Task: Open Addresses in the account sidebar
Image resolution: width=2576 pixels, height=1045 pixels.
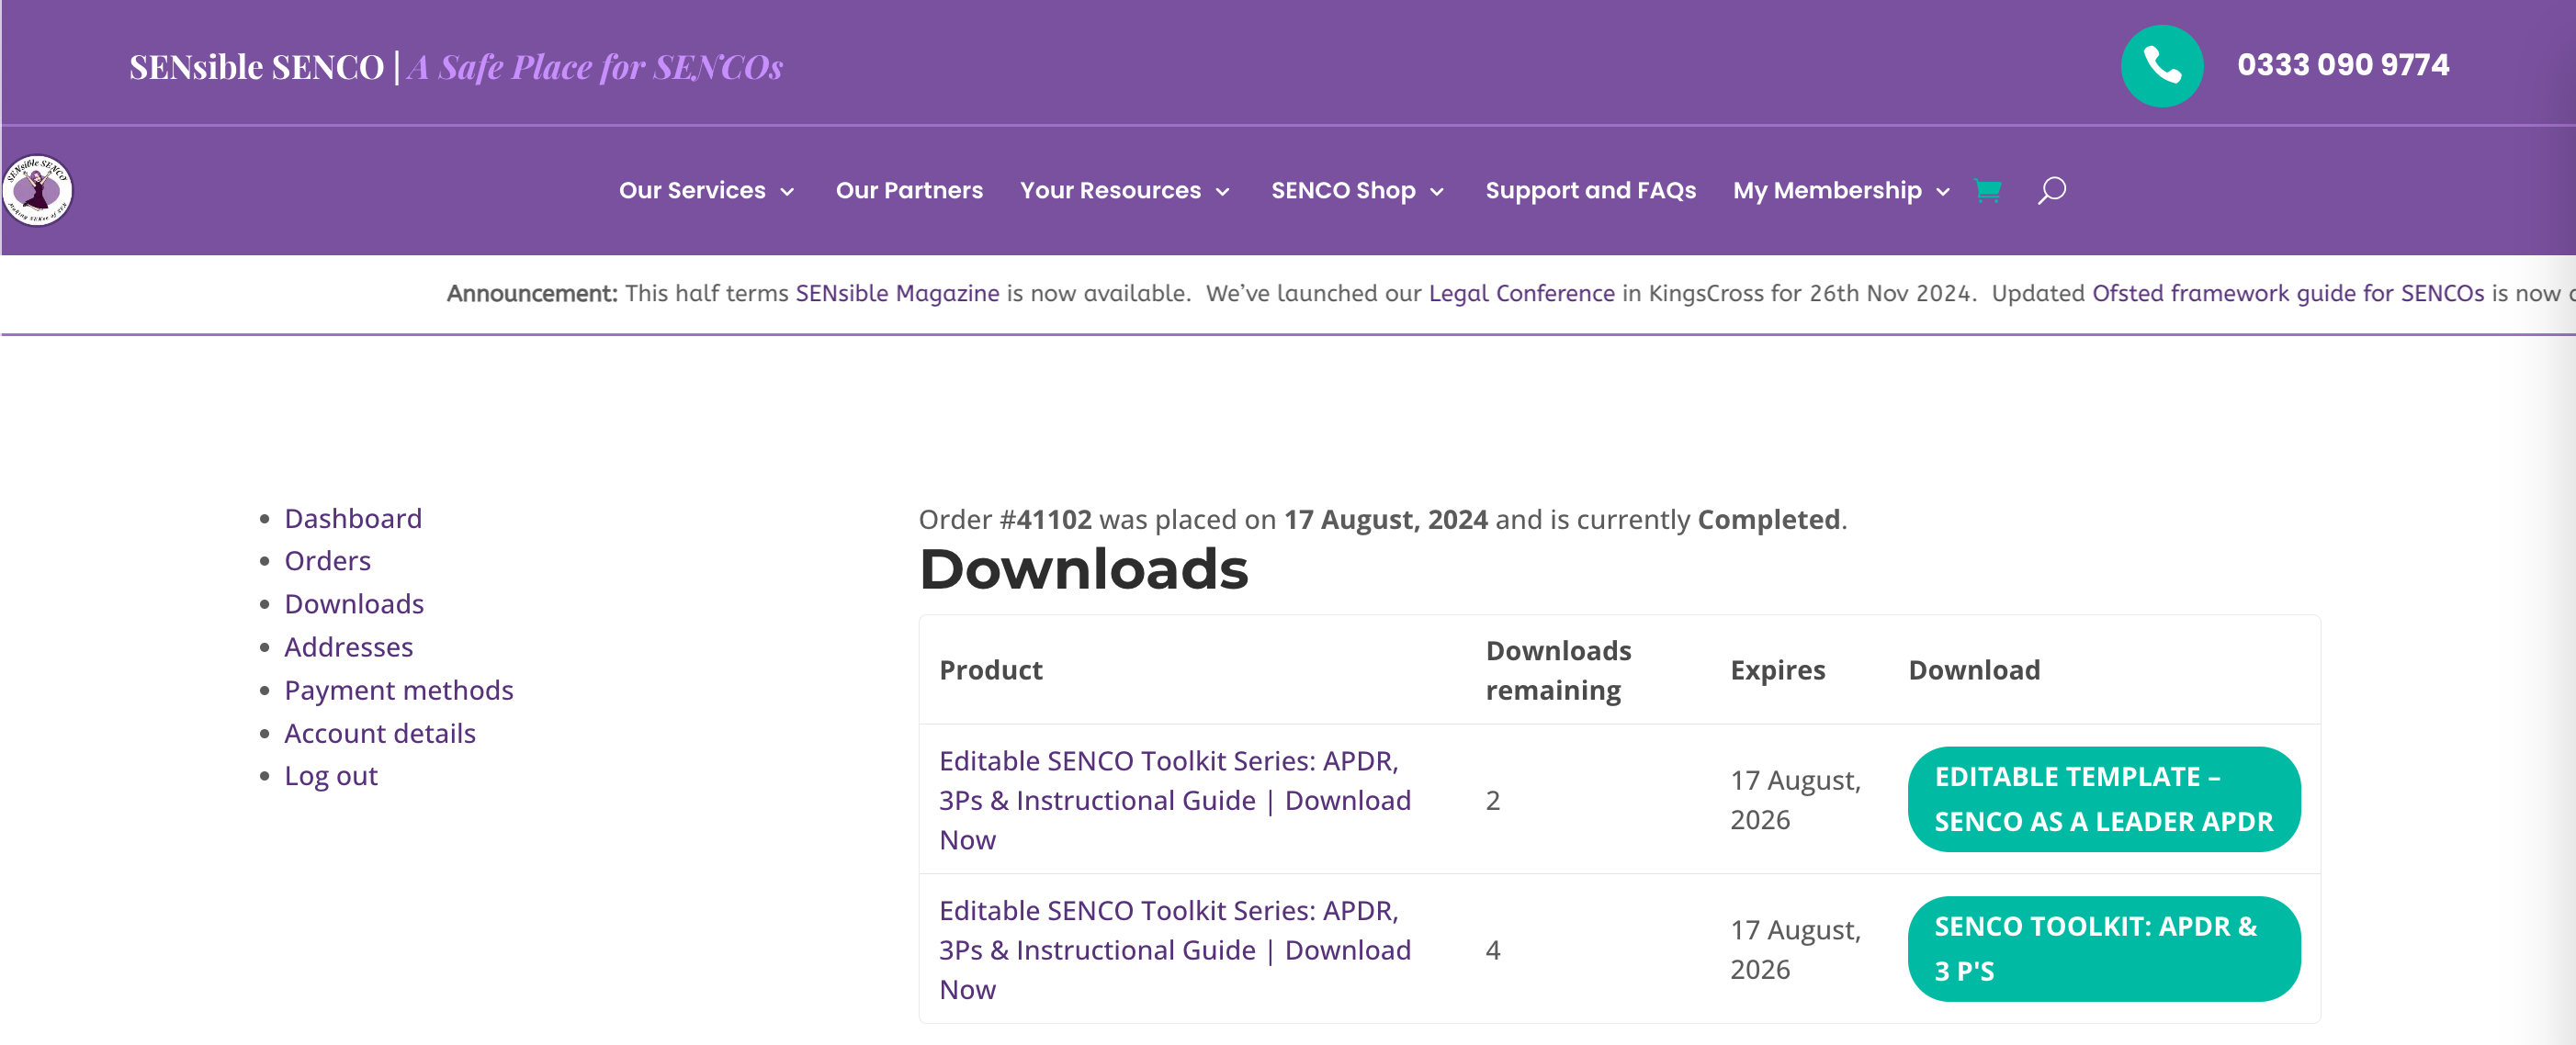Action: pyautogui.click(x=348, y=647)
